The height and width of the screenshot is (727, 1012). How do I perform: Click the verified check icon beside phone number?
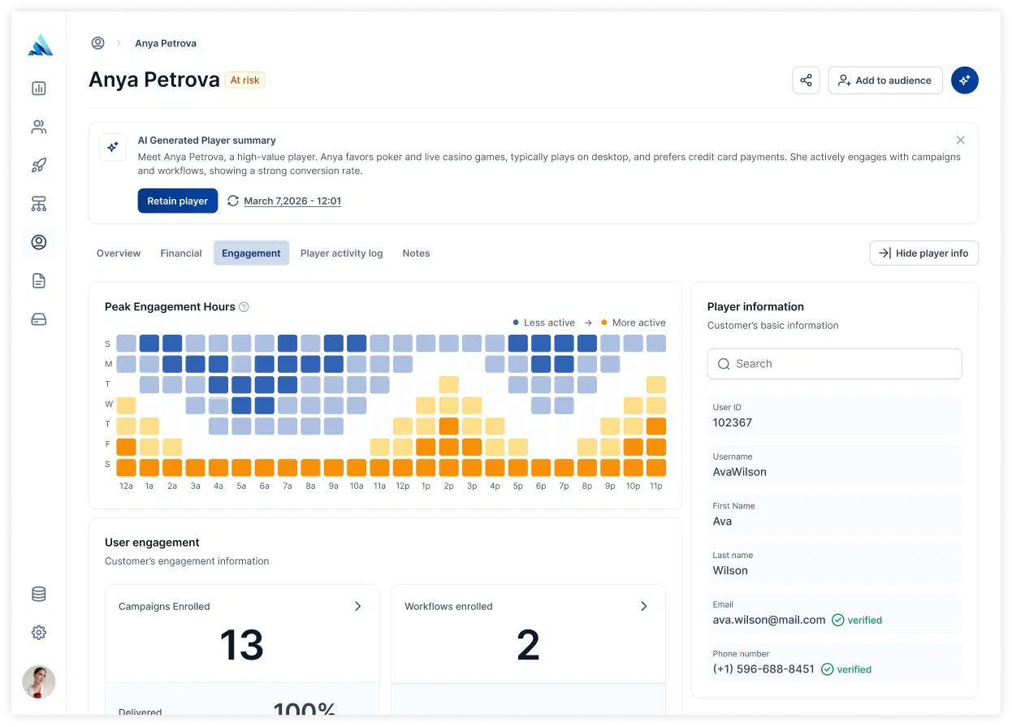(828, 669)
